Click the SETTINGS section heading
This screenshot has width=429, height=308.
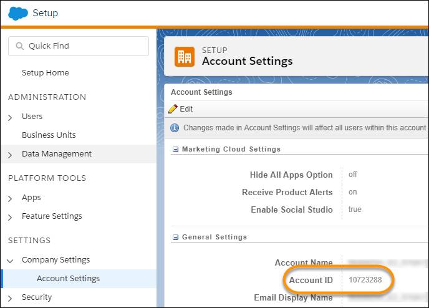point(29,241)
